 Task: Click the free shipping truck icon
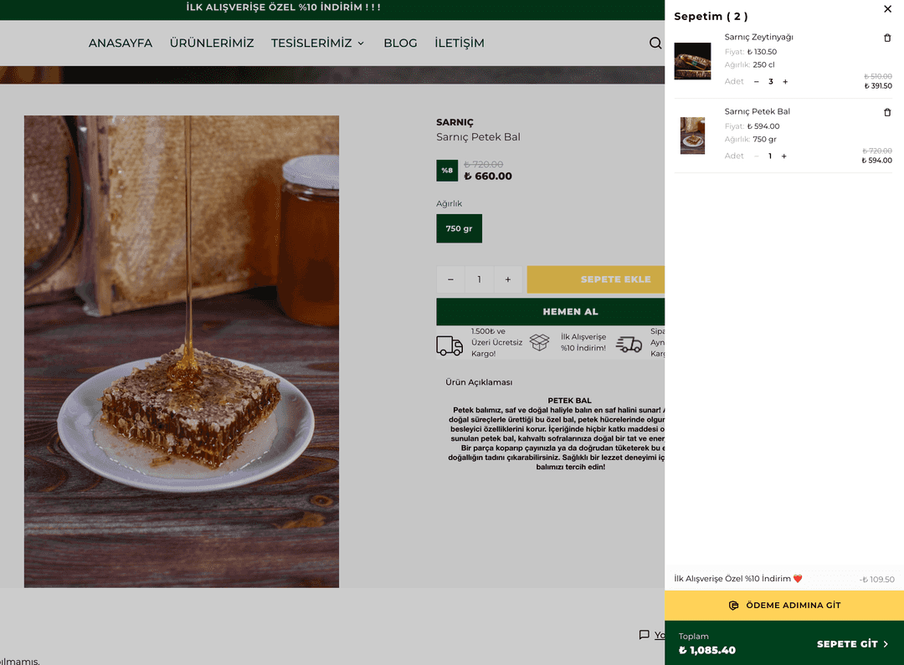click(x=449, y=345)
